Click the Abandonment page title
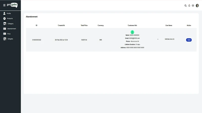The image size is (202, 113). point(32,17)
